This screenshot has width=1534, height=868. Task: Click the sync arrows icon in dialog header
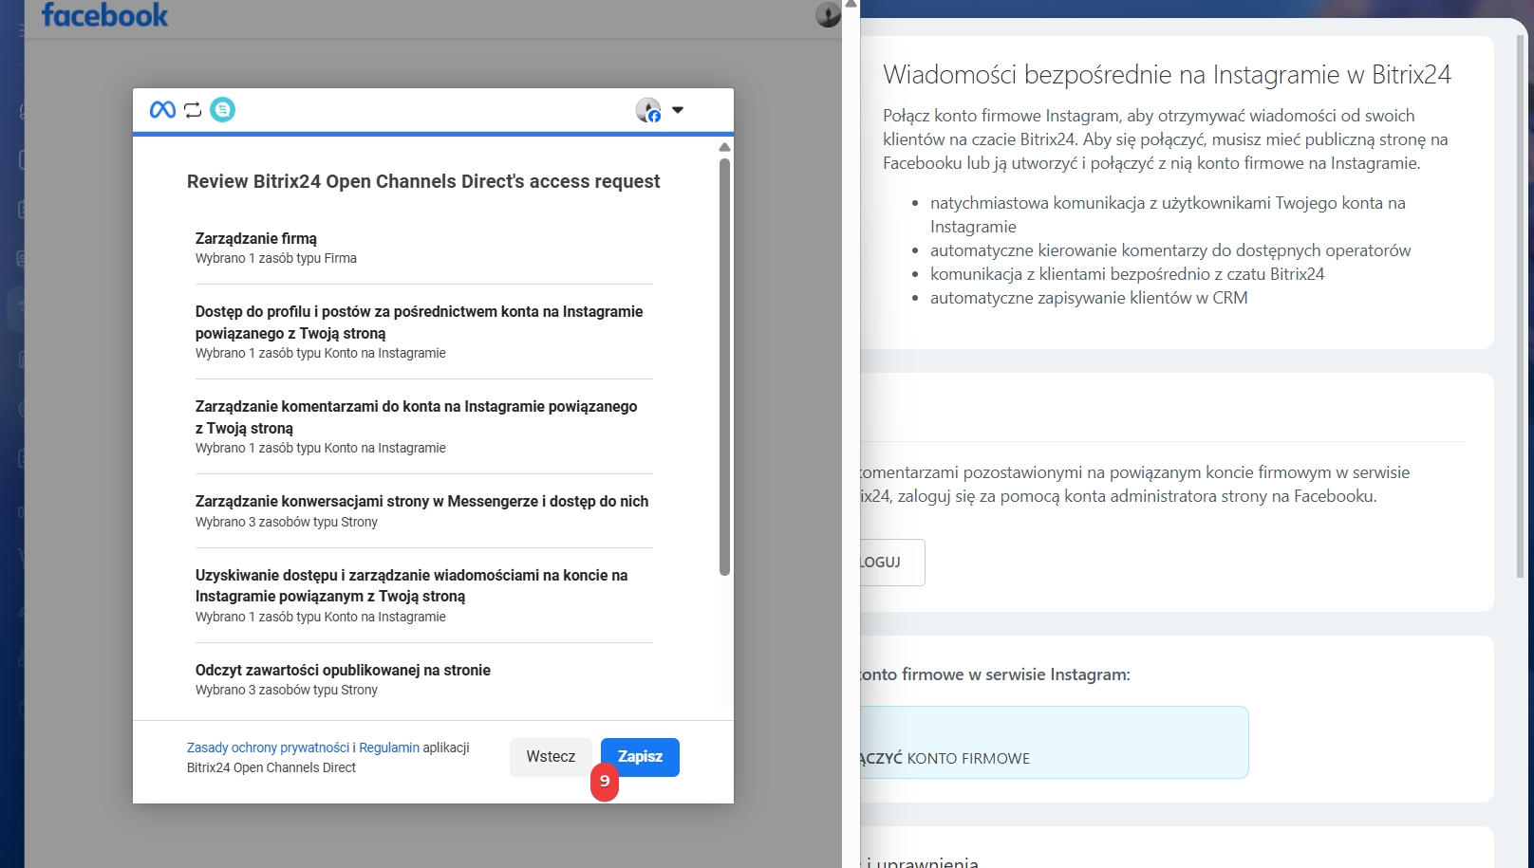click(193, 110)
